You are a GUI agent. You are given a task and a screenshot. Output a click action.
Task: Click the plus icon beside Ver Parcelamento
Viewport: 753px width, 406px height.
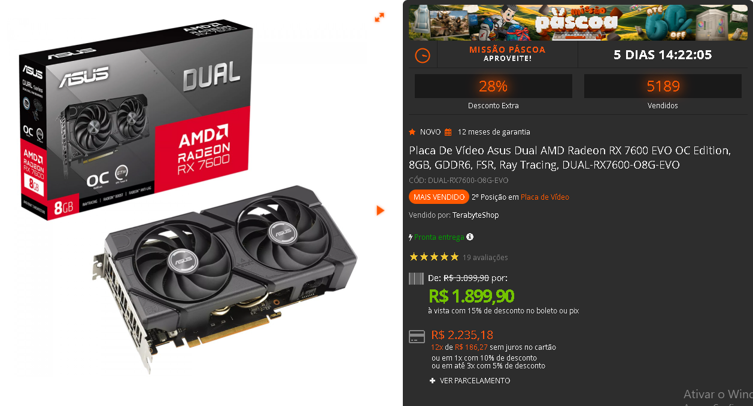click(433, 380)
